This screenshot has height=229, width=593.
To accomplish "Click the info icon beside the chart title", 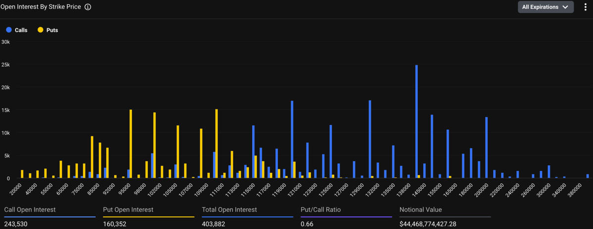I will 88,7.
